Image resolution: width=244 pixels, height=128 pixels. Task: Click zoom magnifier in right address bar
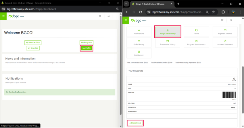coord(207,12)
